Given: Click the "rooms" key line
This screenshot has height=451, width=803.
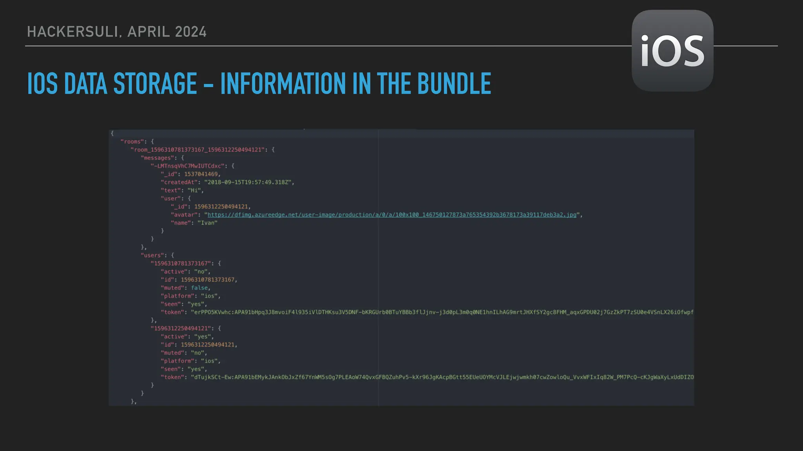Looking at the screenshot, I should (x=137, y=141).
